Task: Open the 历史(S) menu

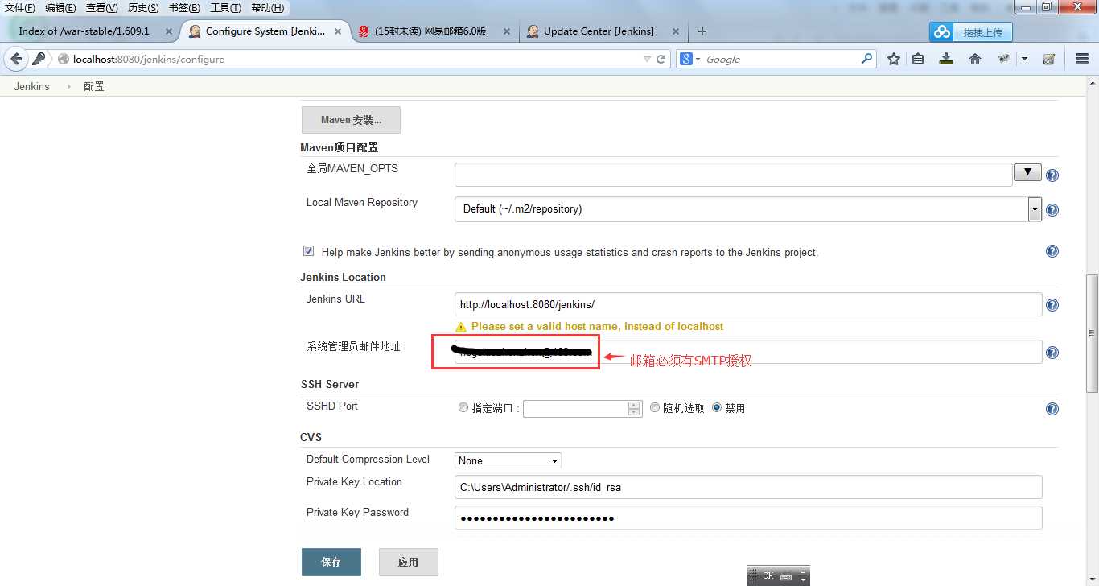Action: pos(143,8)
